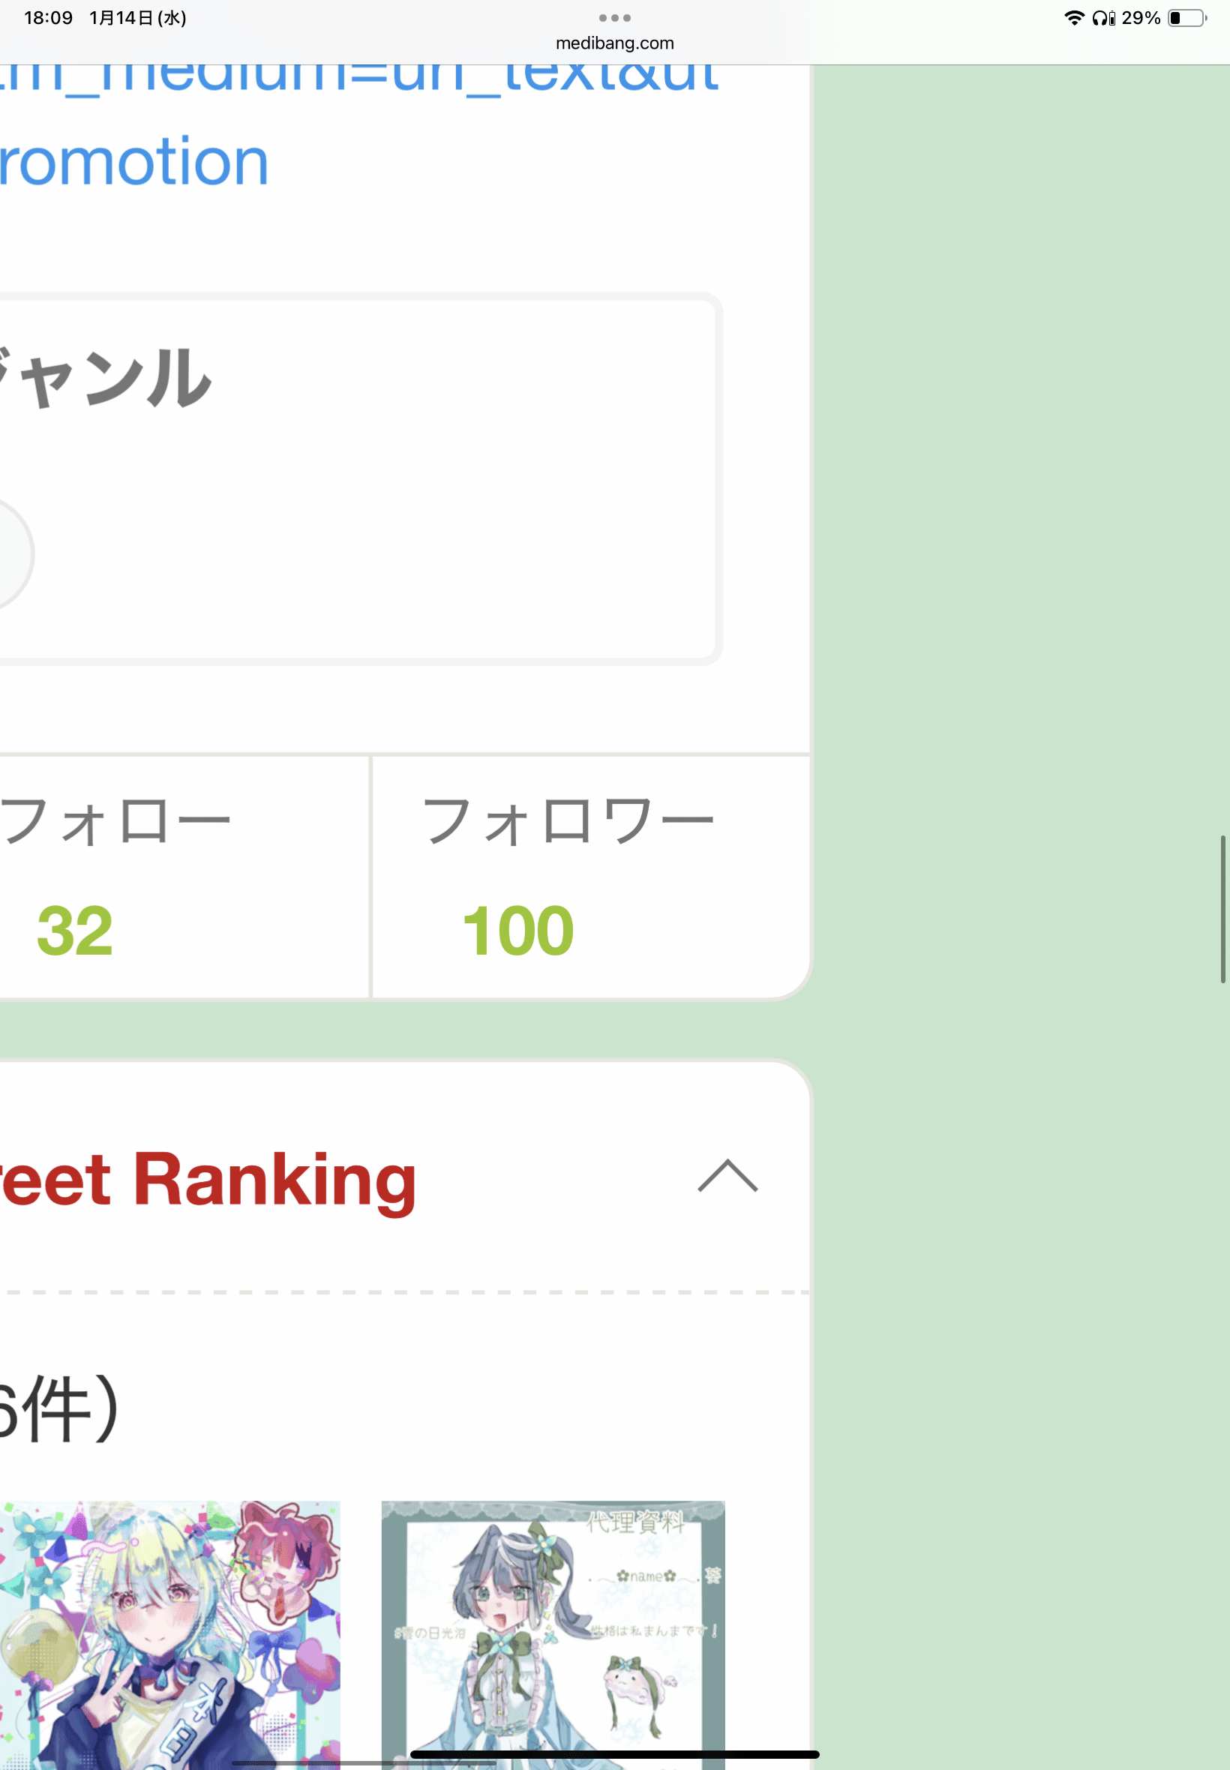This screenshot has width=1230, height=1770.
Task: Tap the Wi-Fi status icon
Action: 1073,18
